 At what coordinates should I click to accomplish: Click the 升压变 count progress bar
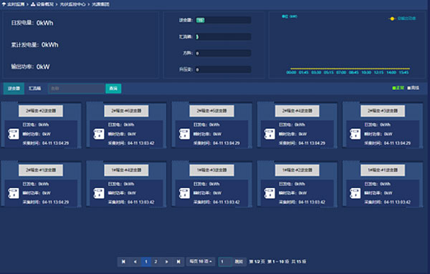(x=223, y=69)
